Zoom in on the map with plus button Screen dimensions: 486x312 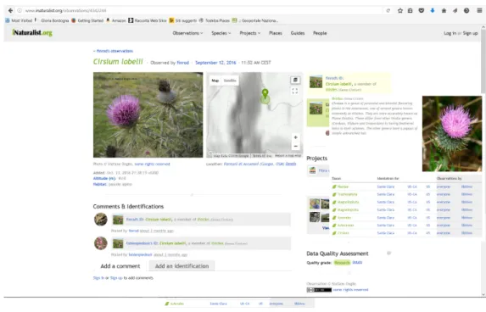point(295,137)
